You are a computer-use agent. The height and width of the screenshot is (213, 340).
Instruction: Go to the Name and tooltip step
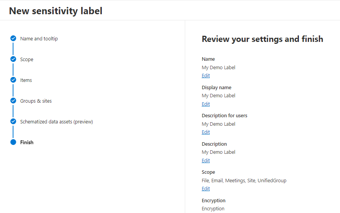pos(39,38)
